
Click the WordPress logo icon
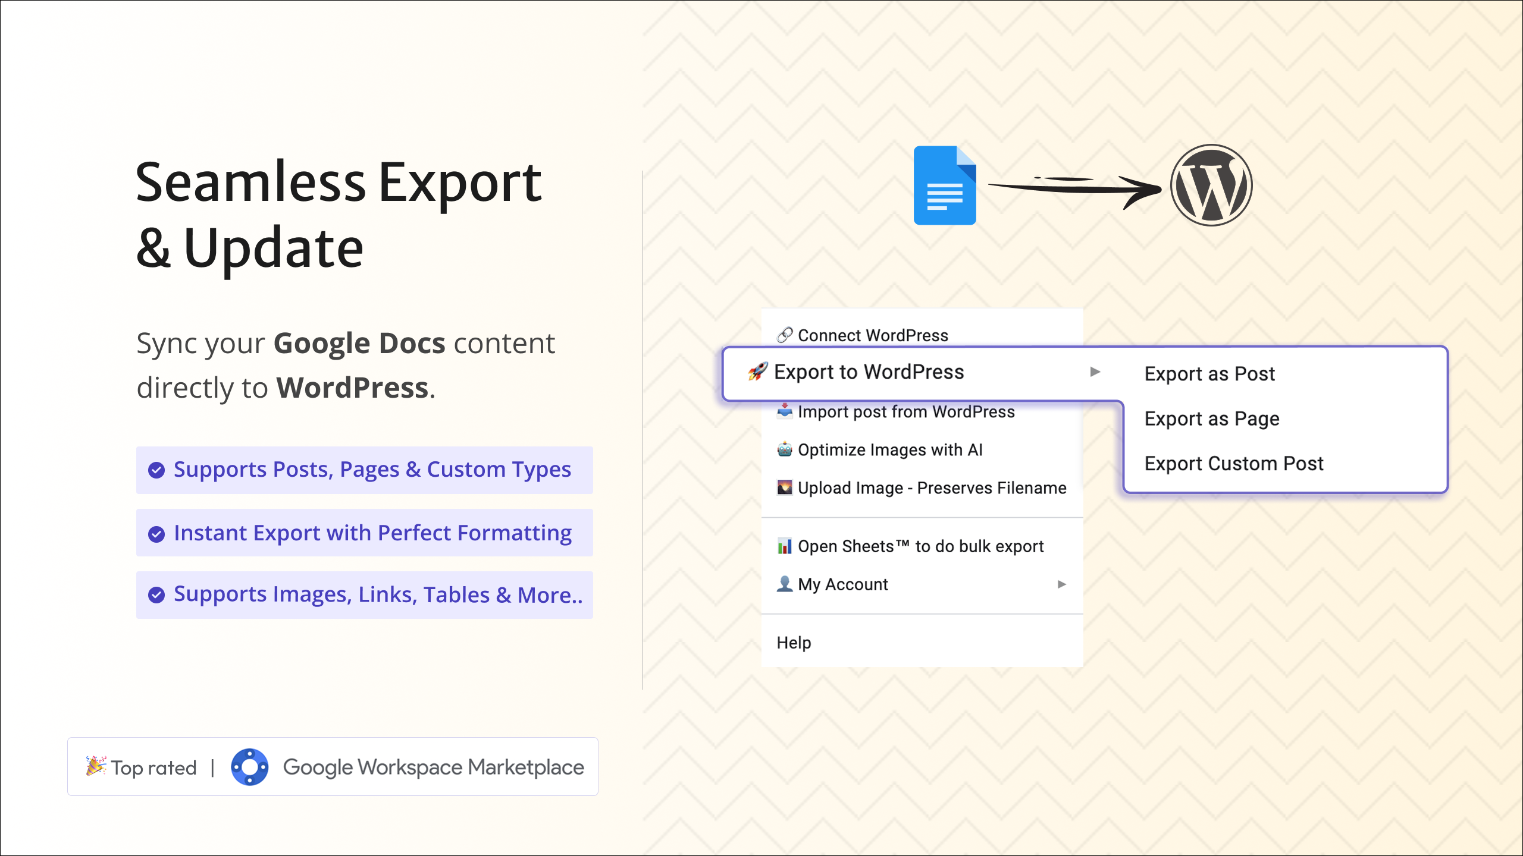click(x=1211, y=185)
